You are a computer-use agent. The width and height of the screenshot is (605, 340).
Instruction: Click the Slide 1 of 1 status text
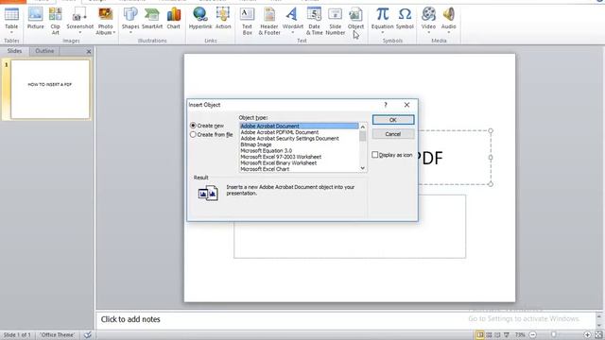tap(17, 335)
